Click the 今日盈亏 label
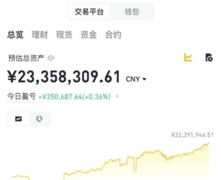Viewport: 221px width, 180px height. pos(21,97)
